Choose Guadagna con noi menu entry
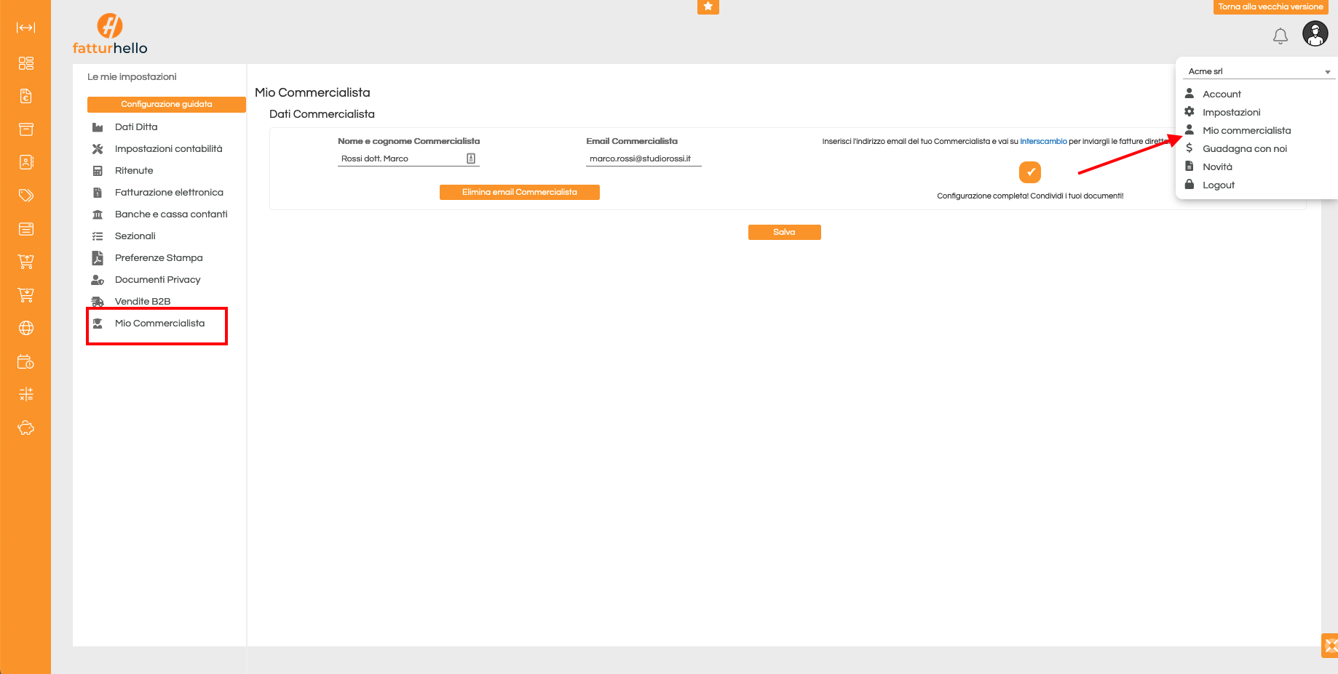This screenshot has width=1338, height=674. pos(1244,148)
